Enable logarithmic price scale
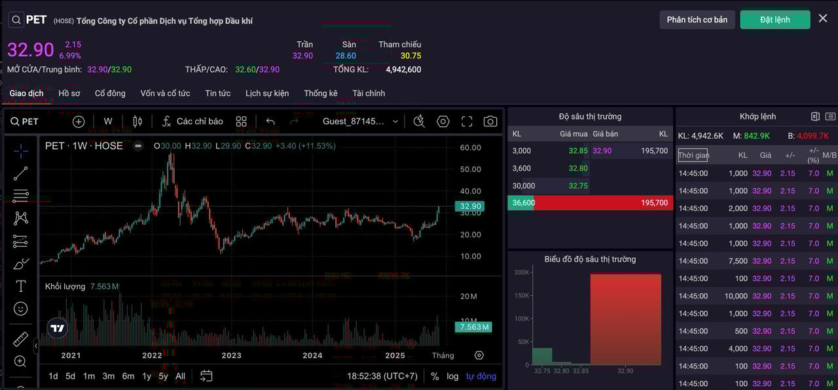Screen dimensions: 838x390 (452, 376)
